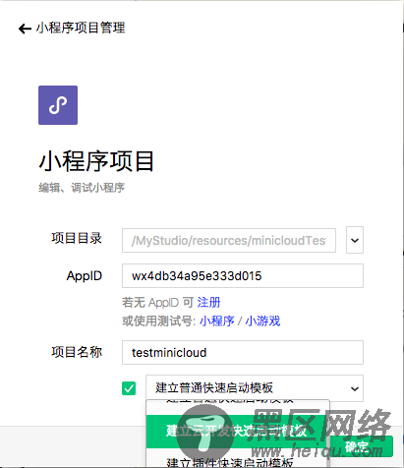Click the green 确定 button

[361, 446]
